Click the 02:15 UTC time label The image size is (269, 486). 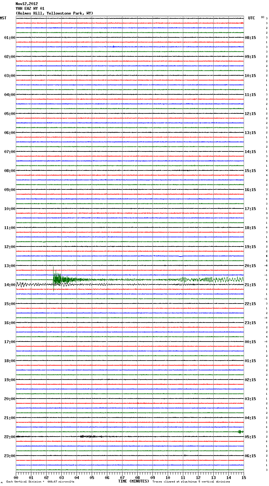250,380
